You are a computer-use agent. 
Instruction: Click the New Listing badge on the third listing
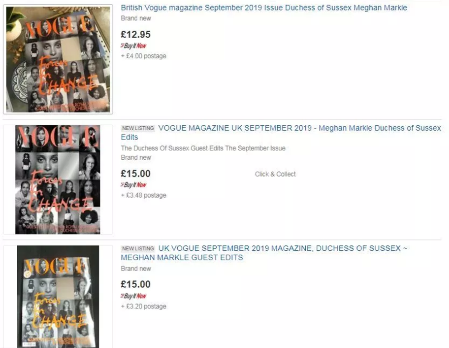click(x=138, y=249)
